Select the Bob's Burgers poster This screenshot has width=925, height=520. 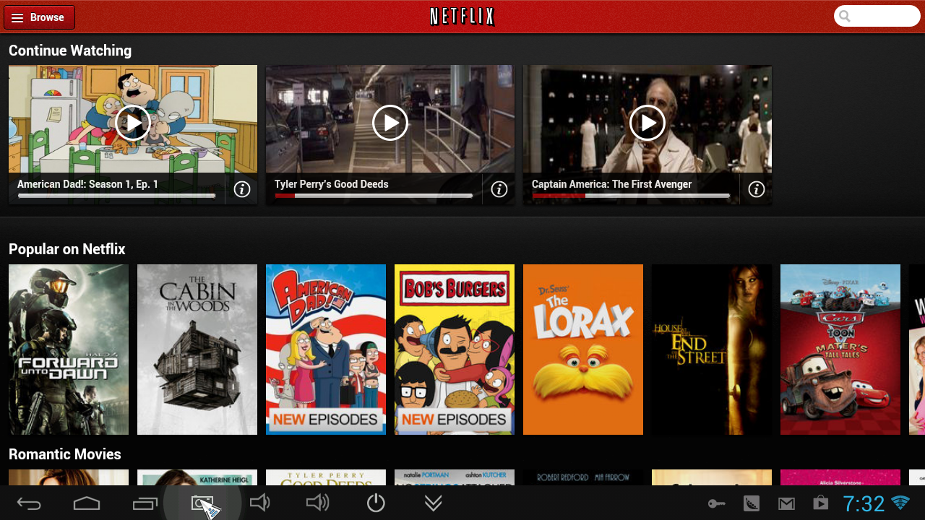point(455,350)
